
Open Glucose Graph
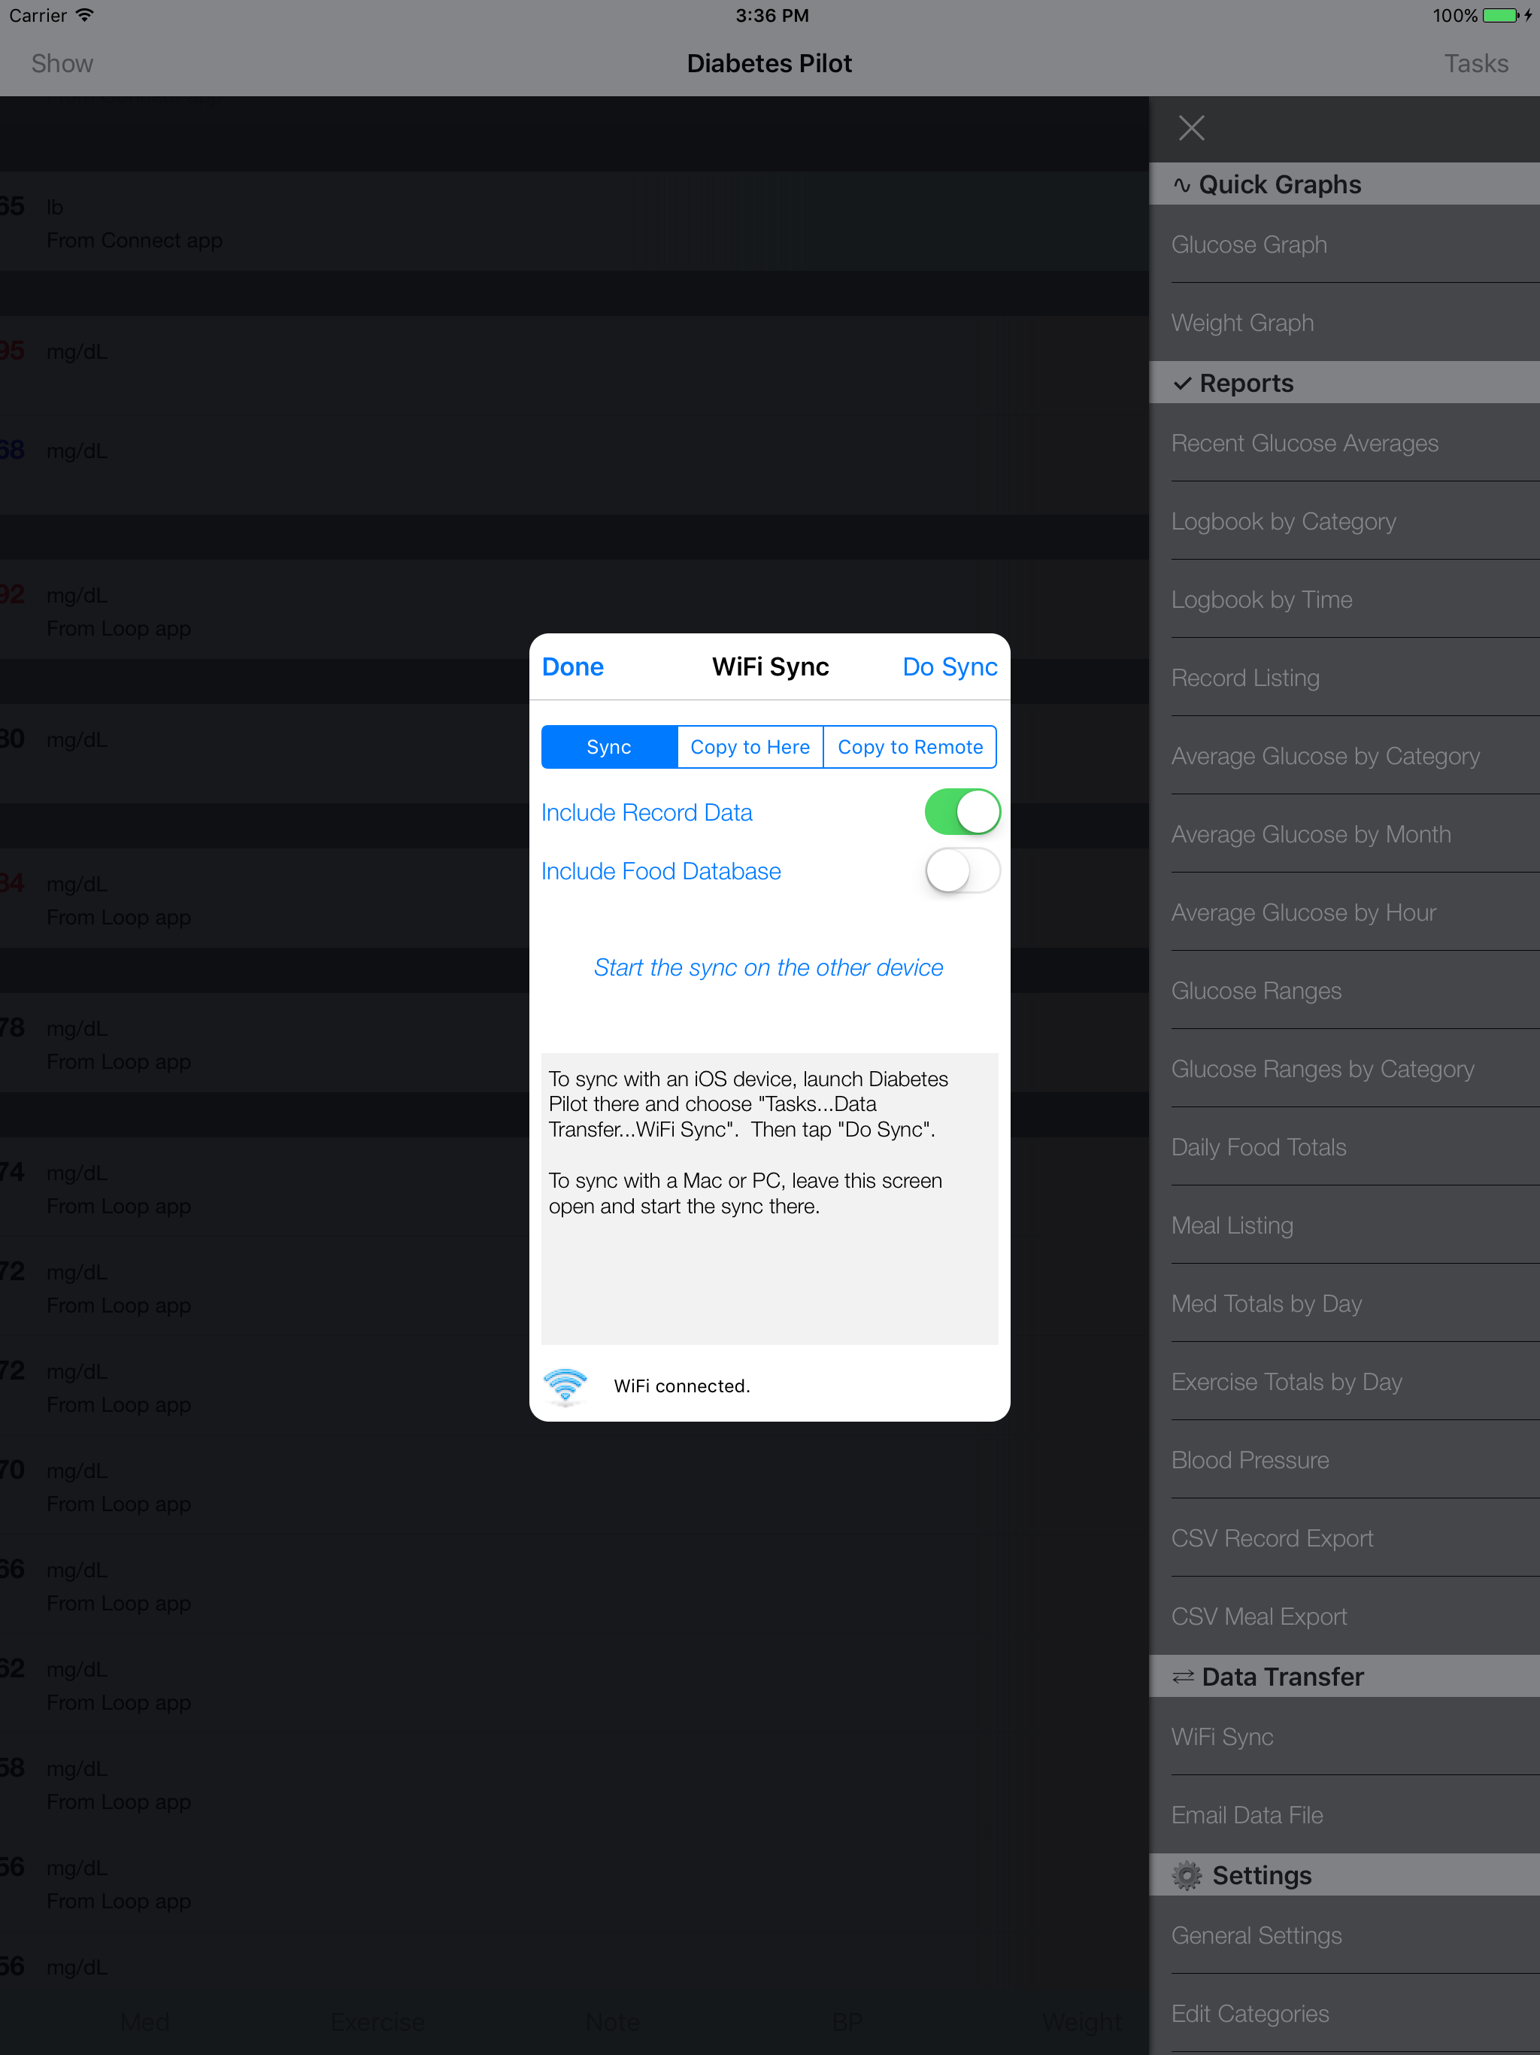[x=1344, y=244]
